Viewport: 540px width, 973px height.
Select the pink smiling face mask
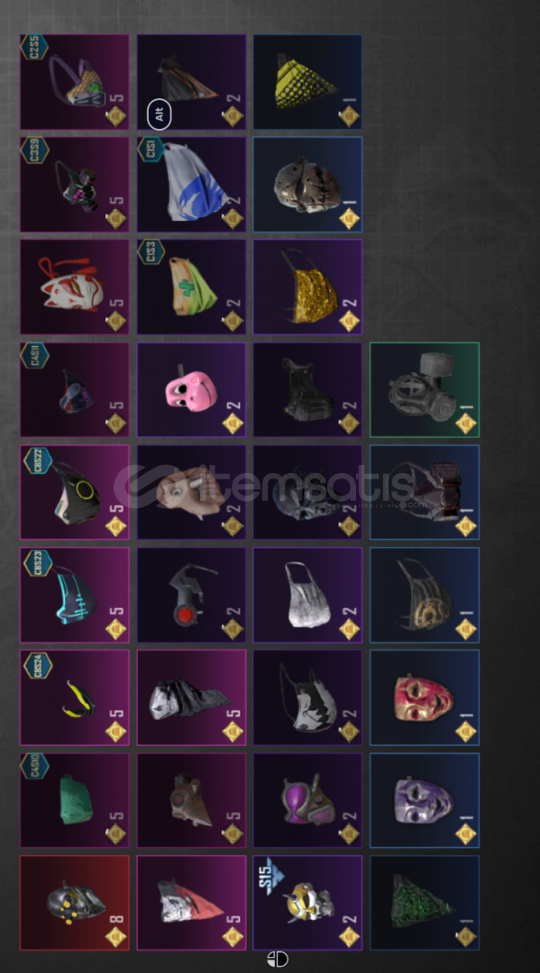pos(191,390)
